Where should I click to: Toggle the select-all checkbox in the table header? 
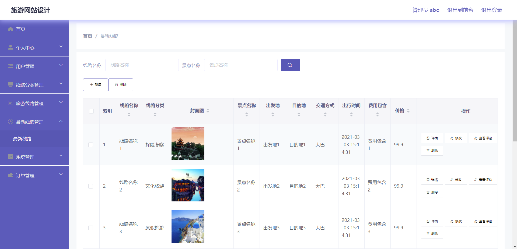click(x=91, y=111)
